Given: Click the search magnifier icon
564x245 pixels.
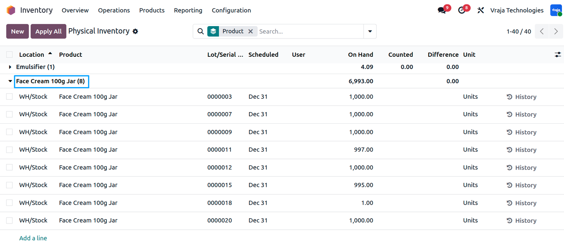Looking at the screenshot, I should click(x=201, y=31).
